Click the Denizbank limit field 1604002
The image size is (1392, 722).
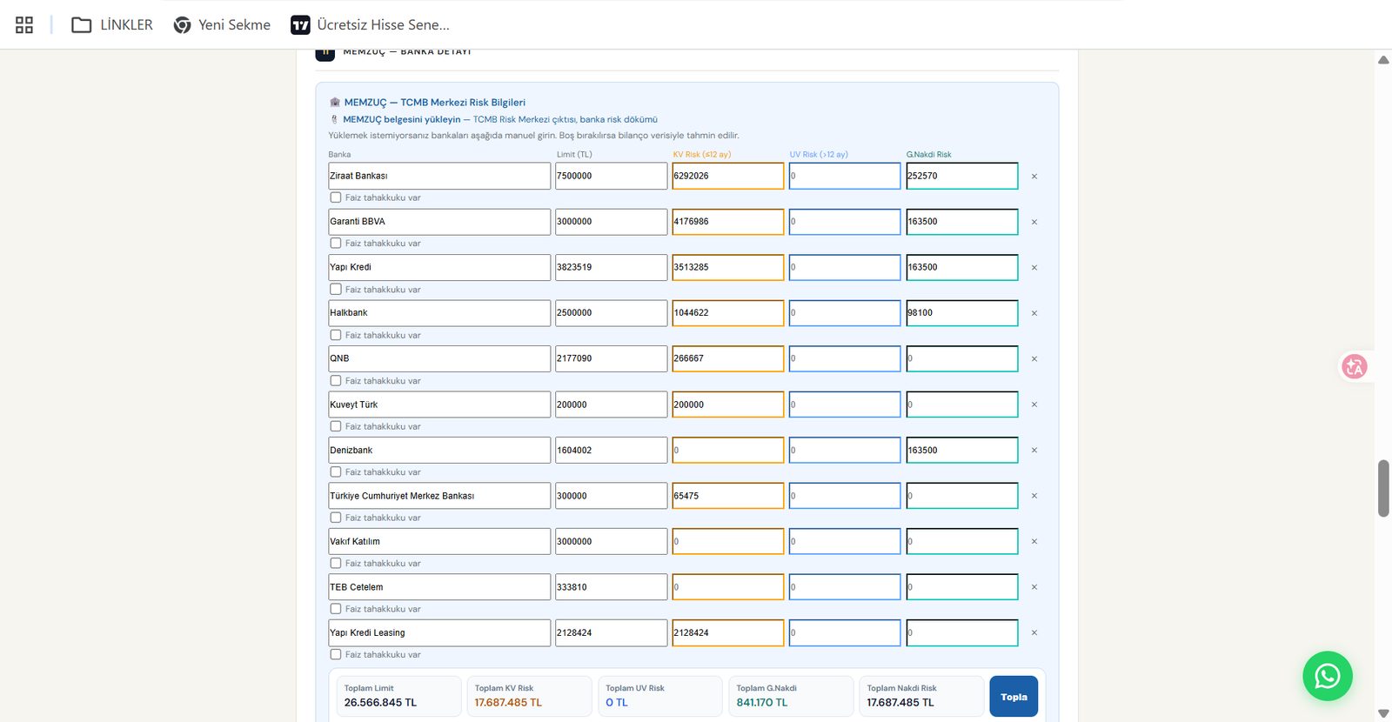[x=612, y=450]
